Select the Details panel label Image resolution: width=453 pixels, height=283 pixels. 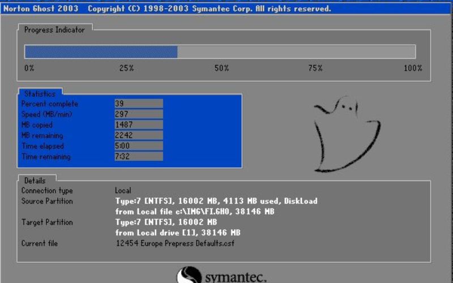(x=35, y=181)
